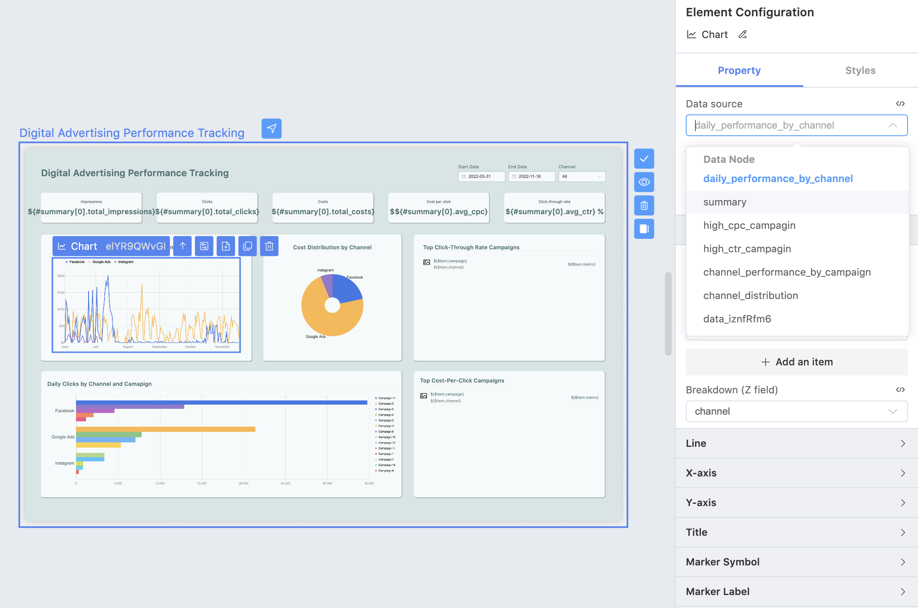918x608 pixels.
Task: Delete the selected chart via trash icon
Action: coord(269,246)
